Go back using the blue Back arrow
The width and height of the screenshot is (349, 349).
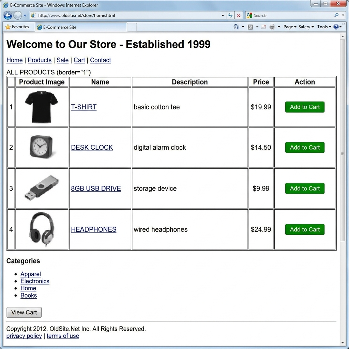[x=8, y=15]
